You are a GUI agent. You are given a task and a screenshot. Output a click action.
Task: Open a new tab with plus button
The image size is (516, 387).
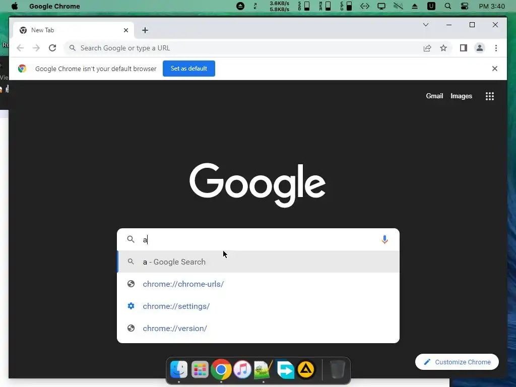(x=145, y=30)
